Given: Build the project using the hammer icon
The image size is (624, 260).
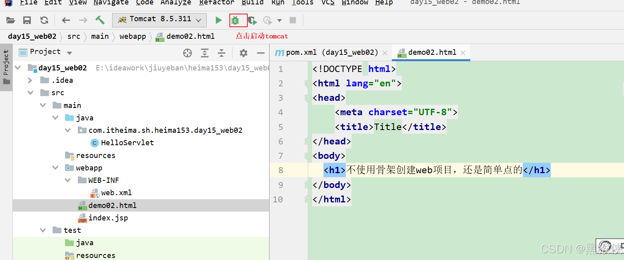Looking at the screenshot, I should (x=100, y=20).
